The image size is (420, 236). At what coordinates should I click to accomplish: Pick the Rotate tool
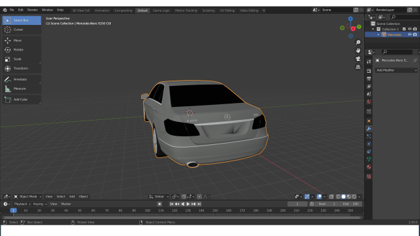(22, 50)
